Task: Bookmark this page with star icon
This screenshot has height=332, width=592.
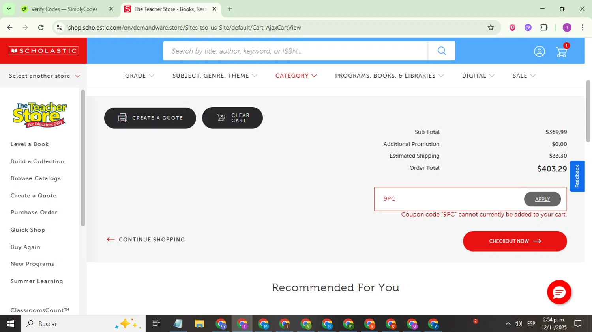Action: [491, 28]
